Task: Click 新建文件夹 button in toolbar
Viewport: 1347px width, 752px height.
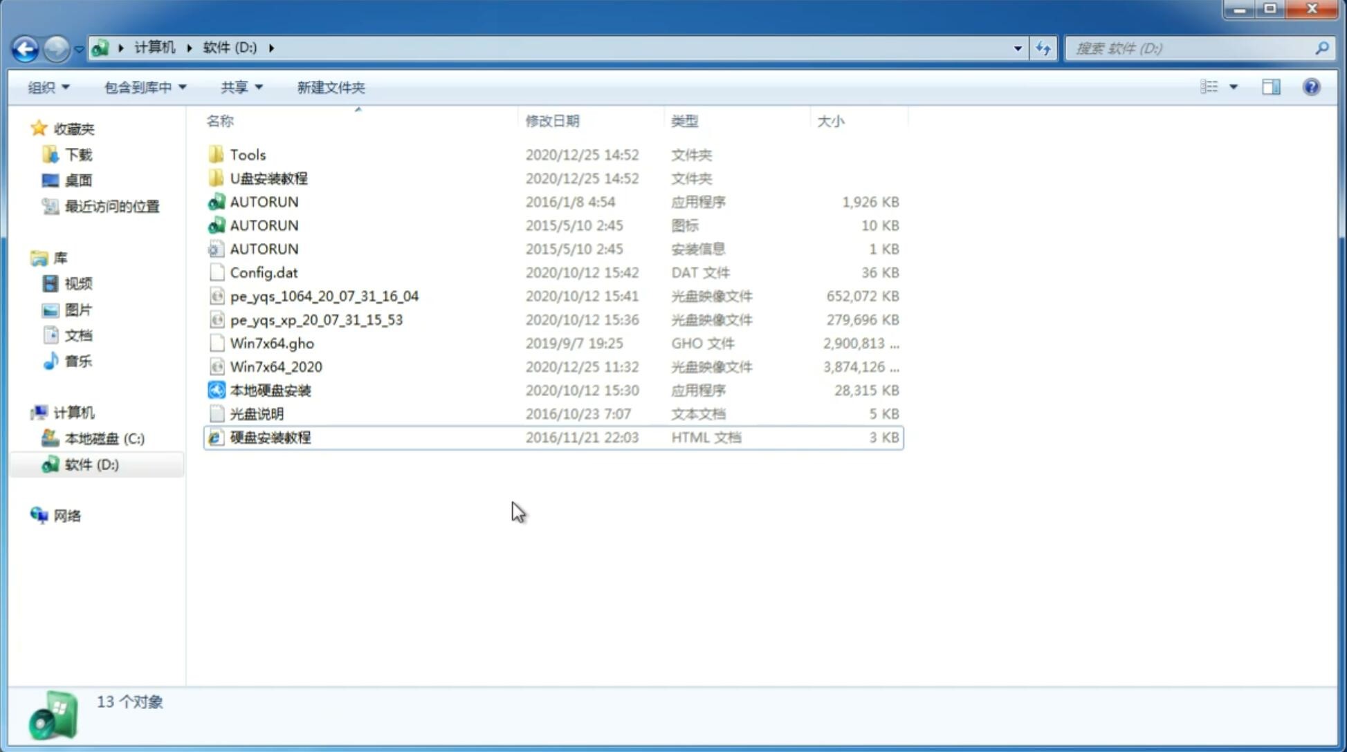Action: [x=331, y=87]
